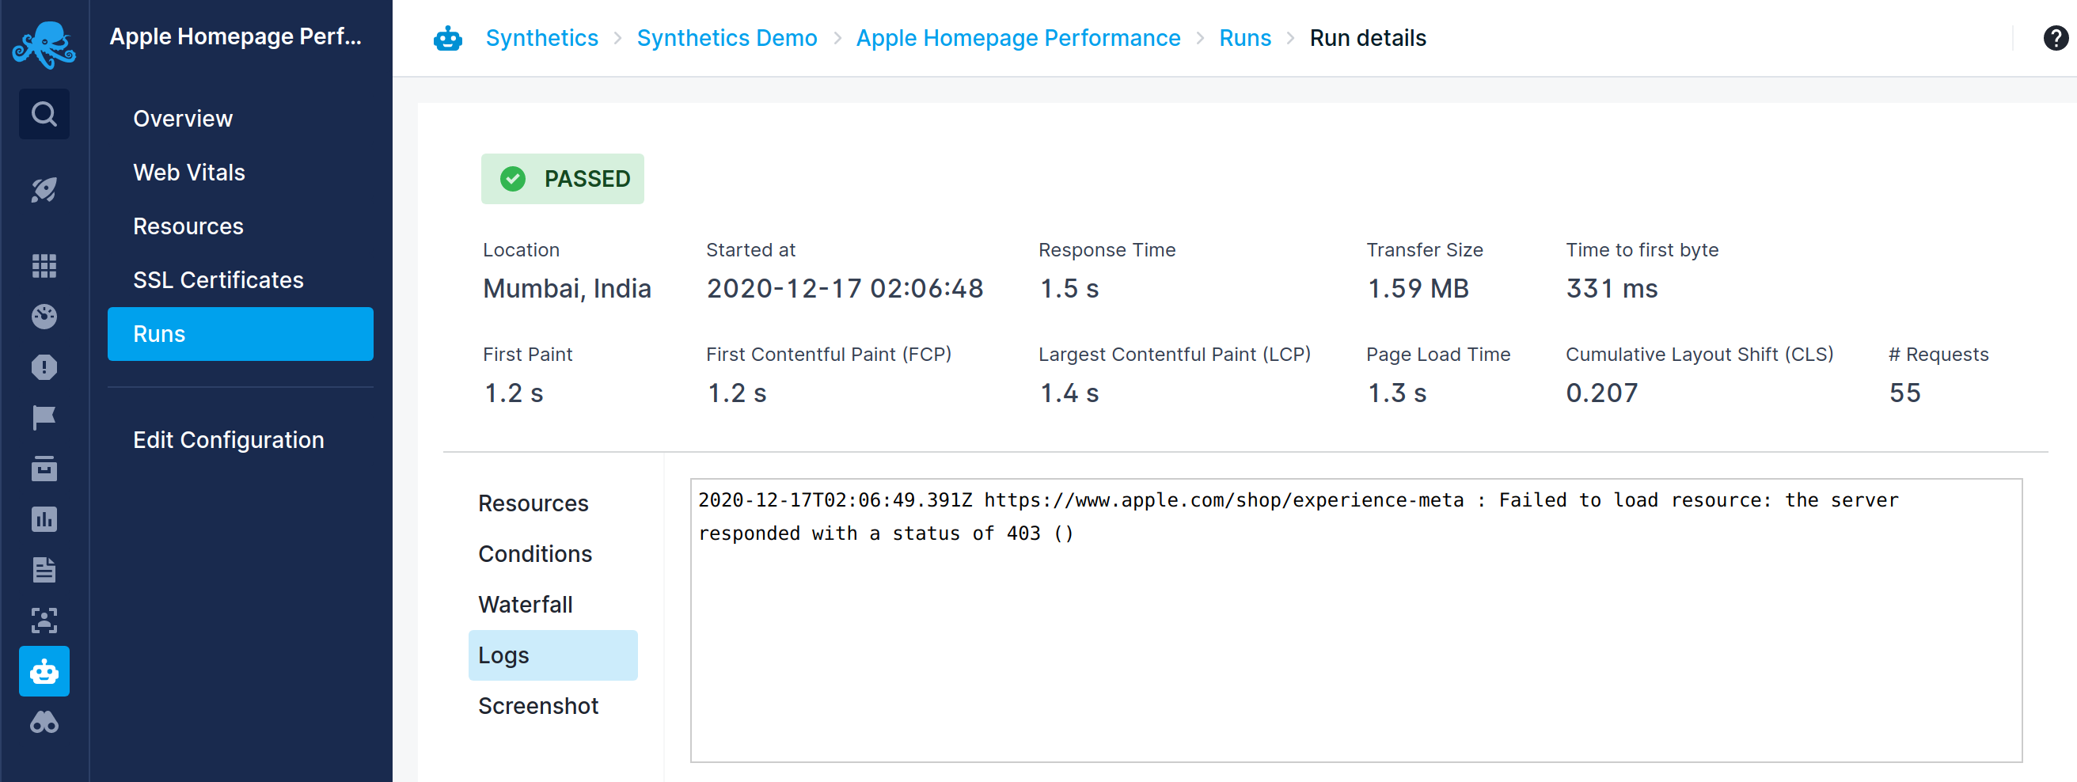Select Runs in side menu
Image resolution: width=2077 pixels, height=782 pixels.
pos(241,334)
